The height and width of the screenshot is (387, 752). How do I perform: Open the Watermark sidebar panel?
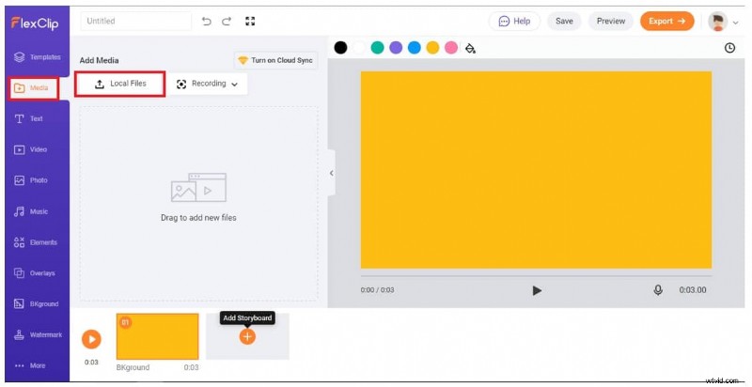37,334
